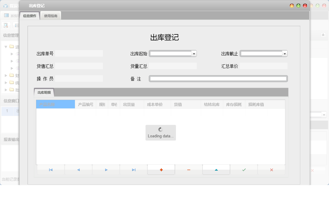This screenshot has height=205, width=329.
Task: Post changes with green checkmark icon
Action: pyautogui.click(x=244, y=169)
